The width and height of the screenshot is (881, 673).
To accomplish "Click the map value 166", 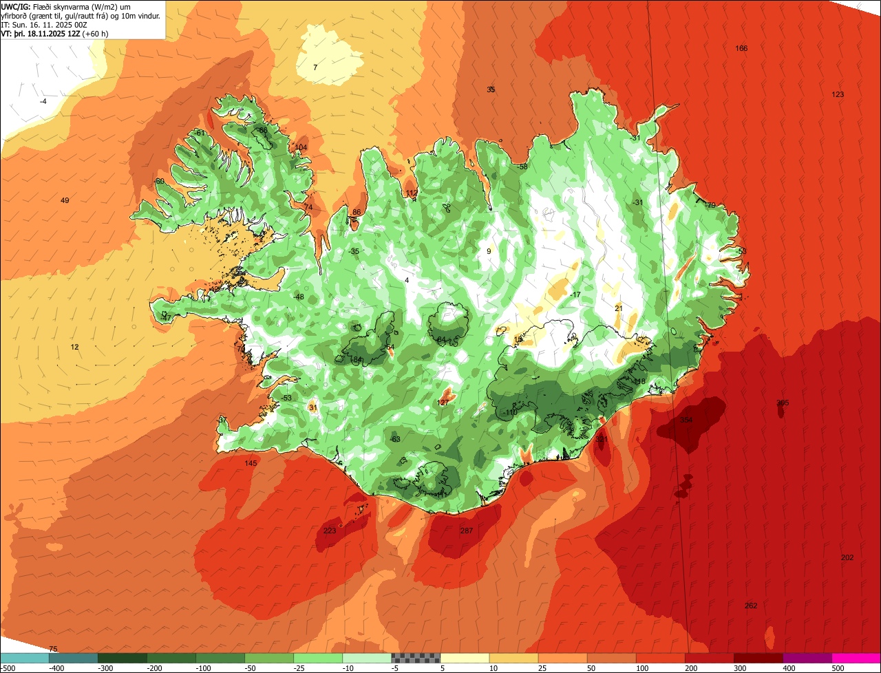I will [741, 48].
